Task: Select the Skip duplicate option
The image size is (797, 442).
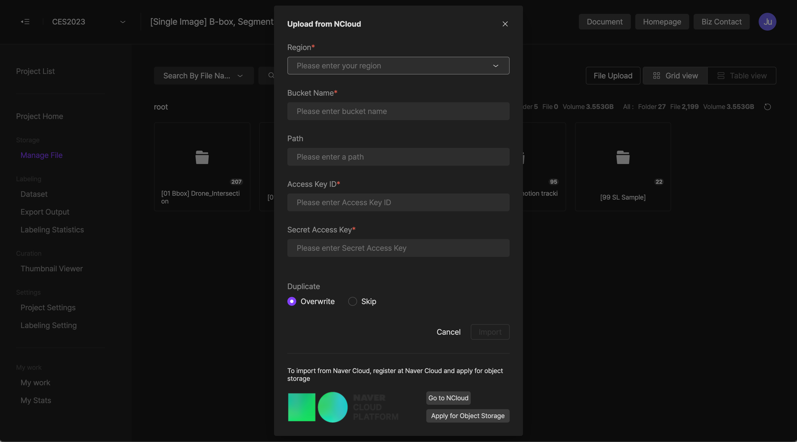Action: click(352, 301)
